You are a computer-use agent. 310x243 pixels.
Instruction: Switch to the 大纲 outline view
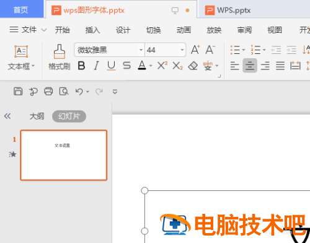(37, 117)
